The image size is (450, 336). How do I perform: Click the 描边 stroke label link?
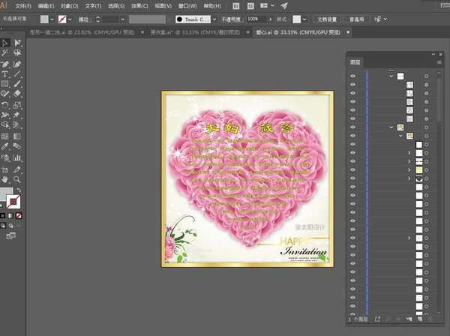[x=85, y=19]
